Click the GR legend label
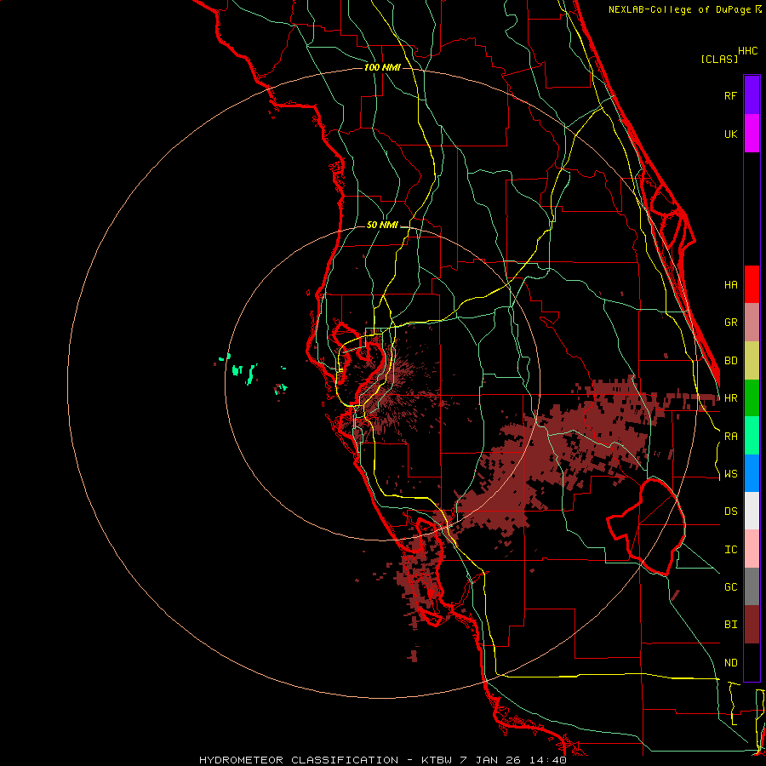This screenshot has height=766, width=766. (x=730, y=323)
